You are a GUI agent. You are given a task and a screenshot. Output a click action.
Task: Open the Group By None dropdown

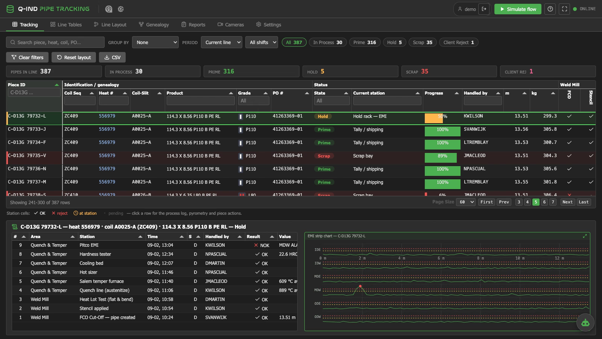pos(155,43)
